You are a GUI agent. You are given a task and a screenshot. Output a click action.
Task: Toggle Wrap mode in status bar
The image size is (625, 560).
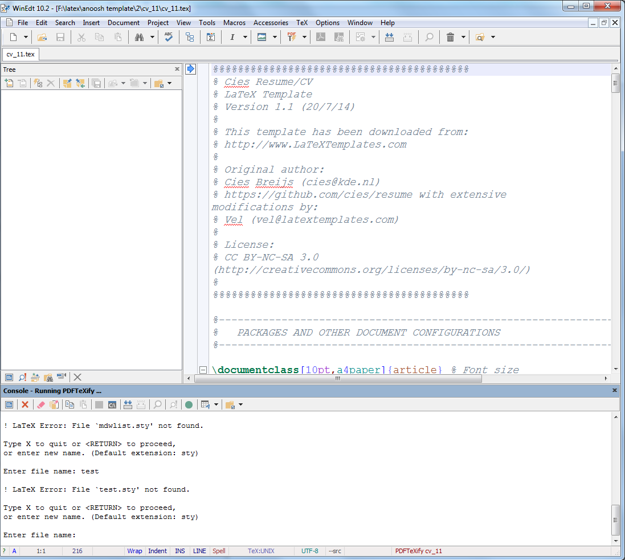click(x=134, y=551)
